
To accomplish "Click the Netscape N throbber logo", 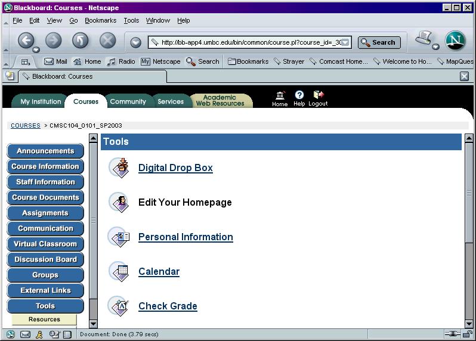I will click(x=455, y=41).
